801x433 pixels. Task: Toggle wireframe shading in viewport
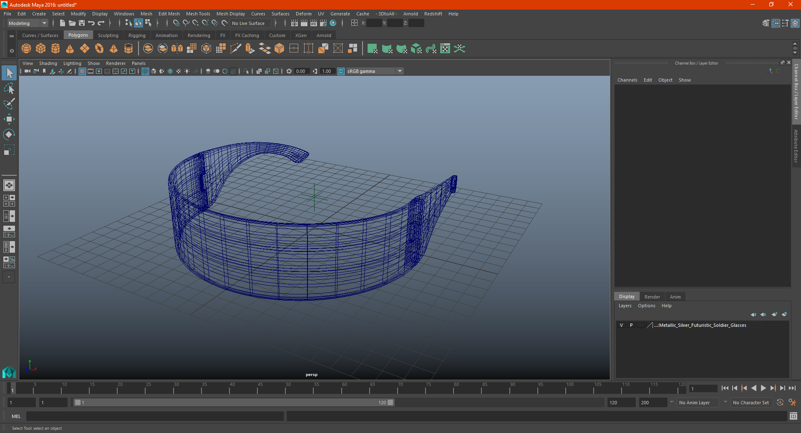coord(145,71)
